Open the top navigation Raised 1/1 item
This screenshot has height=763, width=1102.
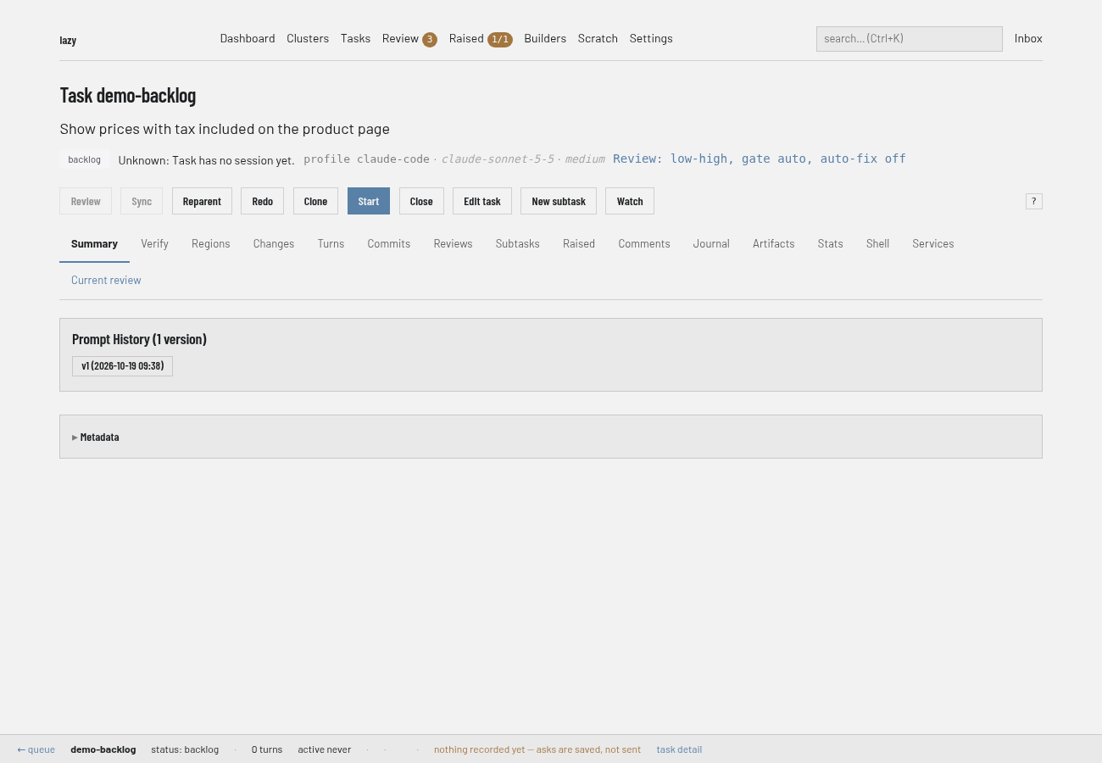pos(481,39)
